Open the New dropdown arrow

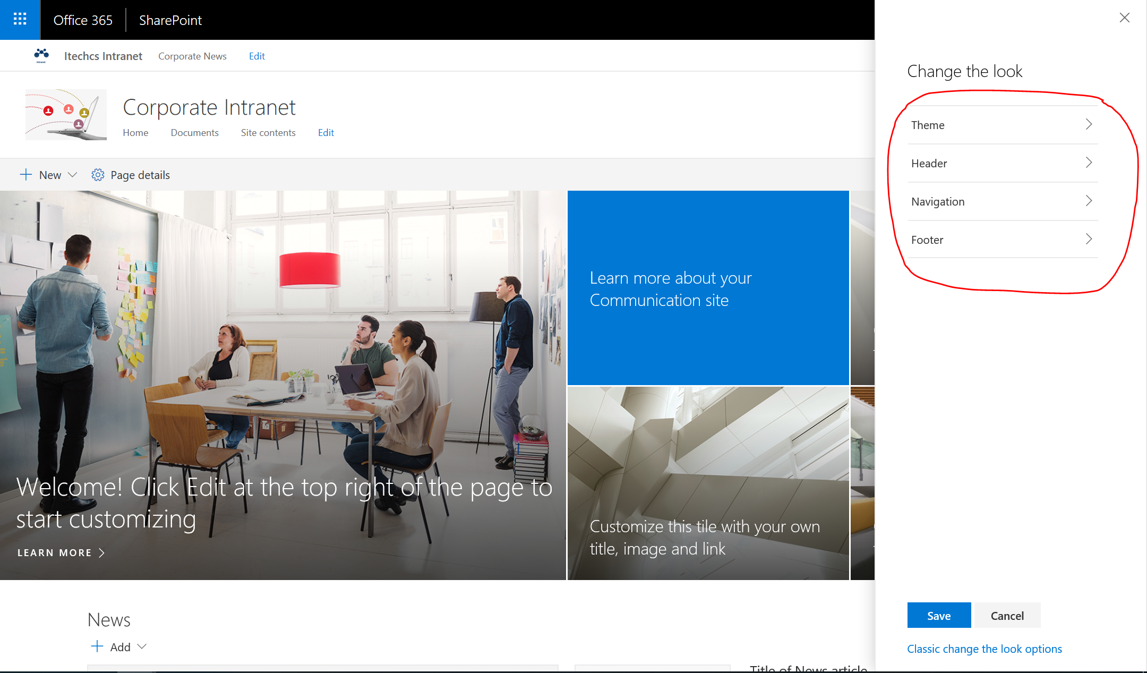[73, 175]
